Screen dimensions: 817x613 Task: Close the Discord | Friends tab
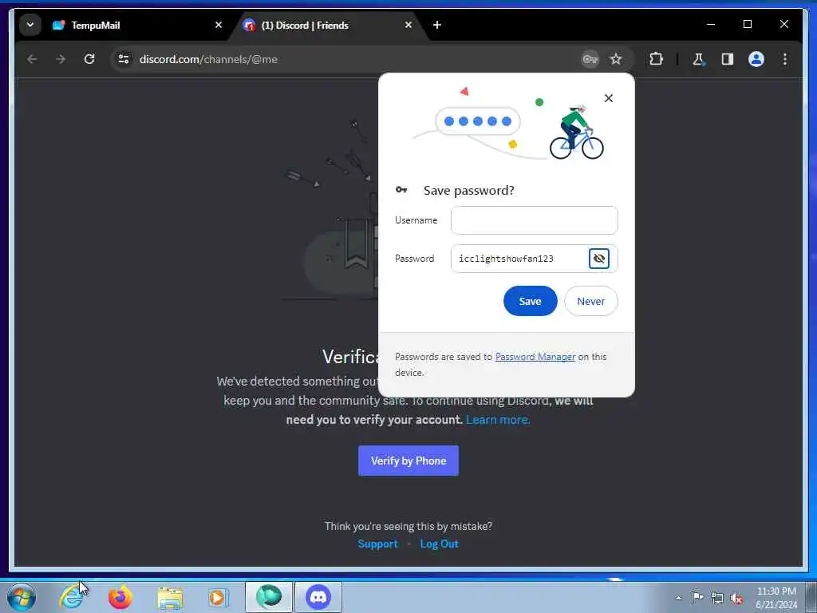click(x=408, y=25)
